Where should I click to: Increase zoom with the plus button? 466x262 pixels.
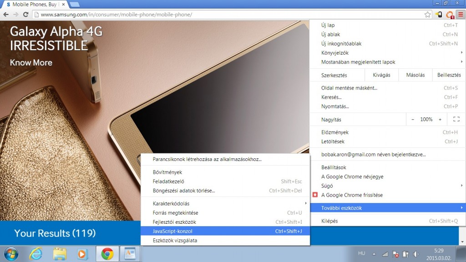tap(440, 119)
